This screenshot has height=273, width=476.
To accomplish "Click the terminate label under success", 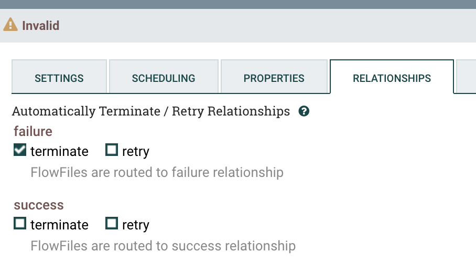I will pyautogui.click(x=60, y=225).
